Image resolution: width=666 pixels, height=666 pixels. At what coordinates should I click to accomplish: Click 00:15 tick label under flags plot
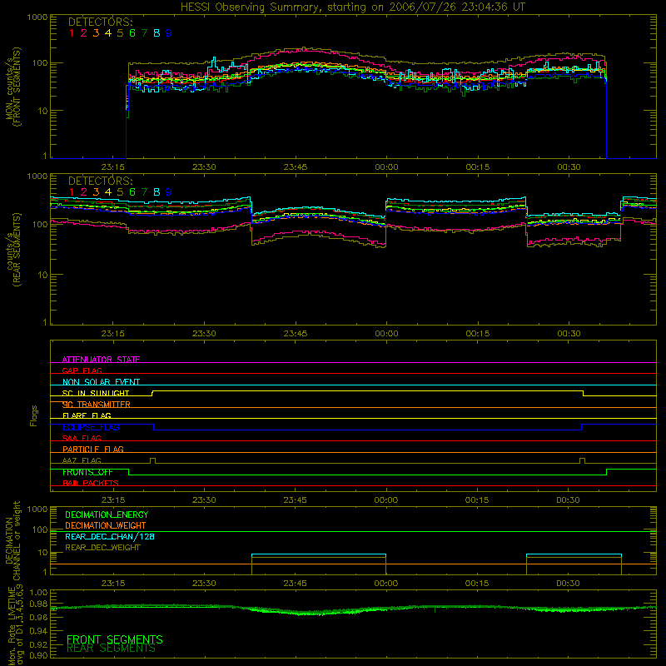(x=477, y=500)
